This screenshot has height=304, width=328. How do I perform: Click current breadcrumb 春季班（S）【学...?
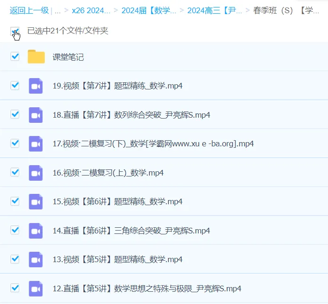point(286,10)
